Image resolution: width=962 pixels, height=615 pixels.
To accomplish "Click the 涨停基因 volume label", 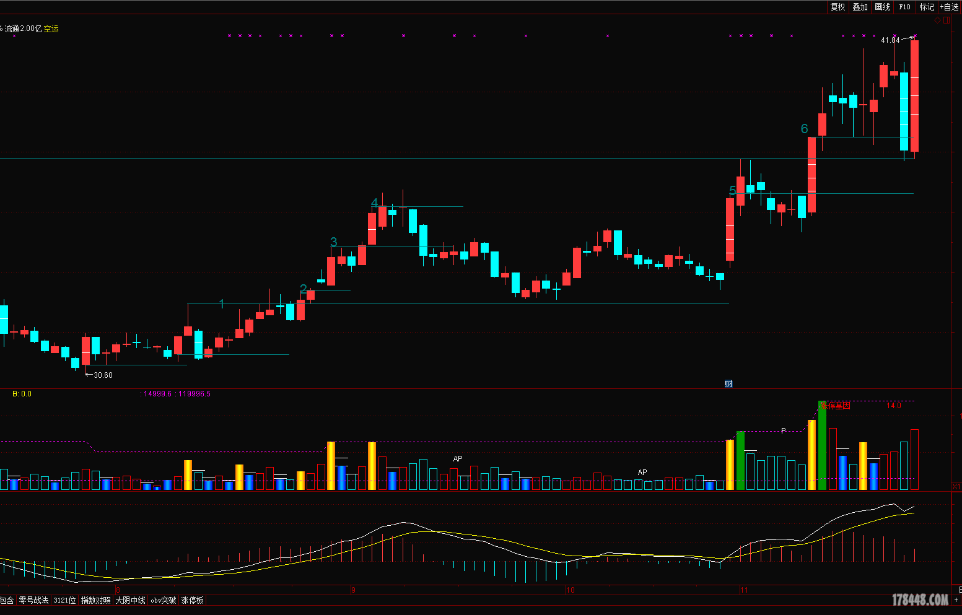I will click(x=835, y=406).
